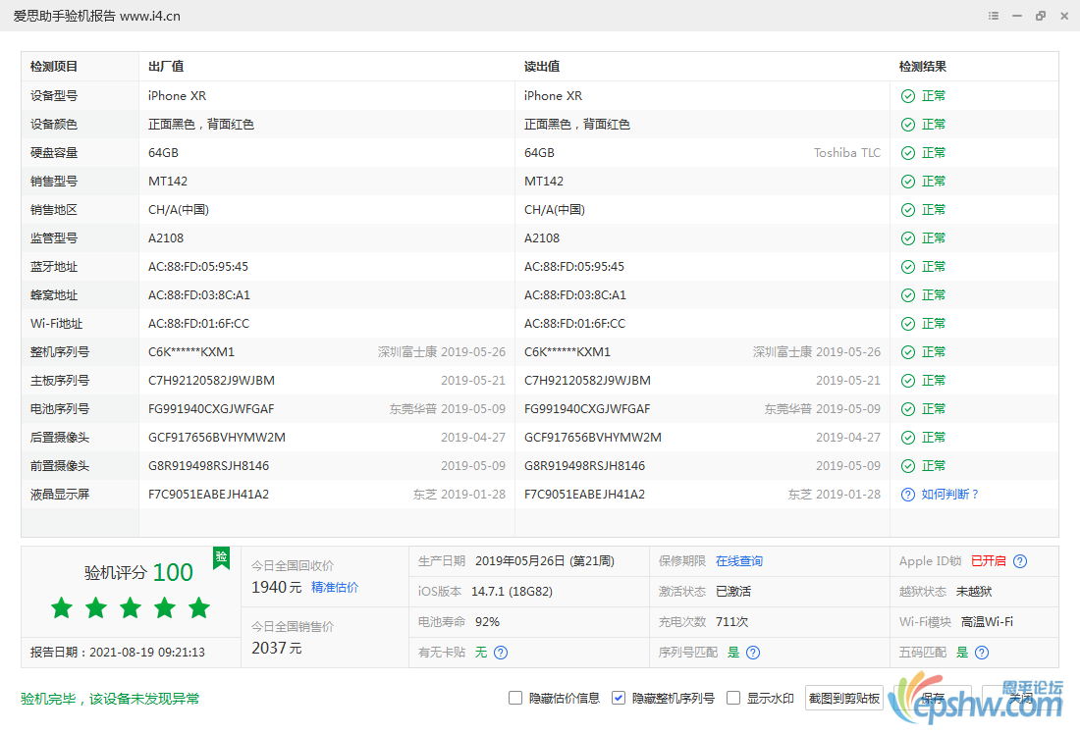Click the first green rating star
The width and height of the screenshot is (1080, 735).
(x=62, y=607)
